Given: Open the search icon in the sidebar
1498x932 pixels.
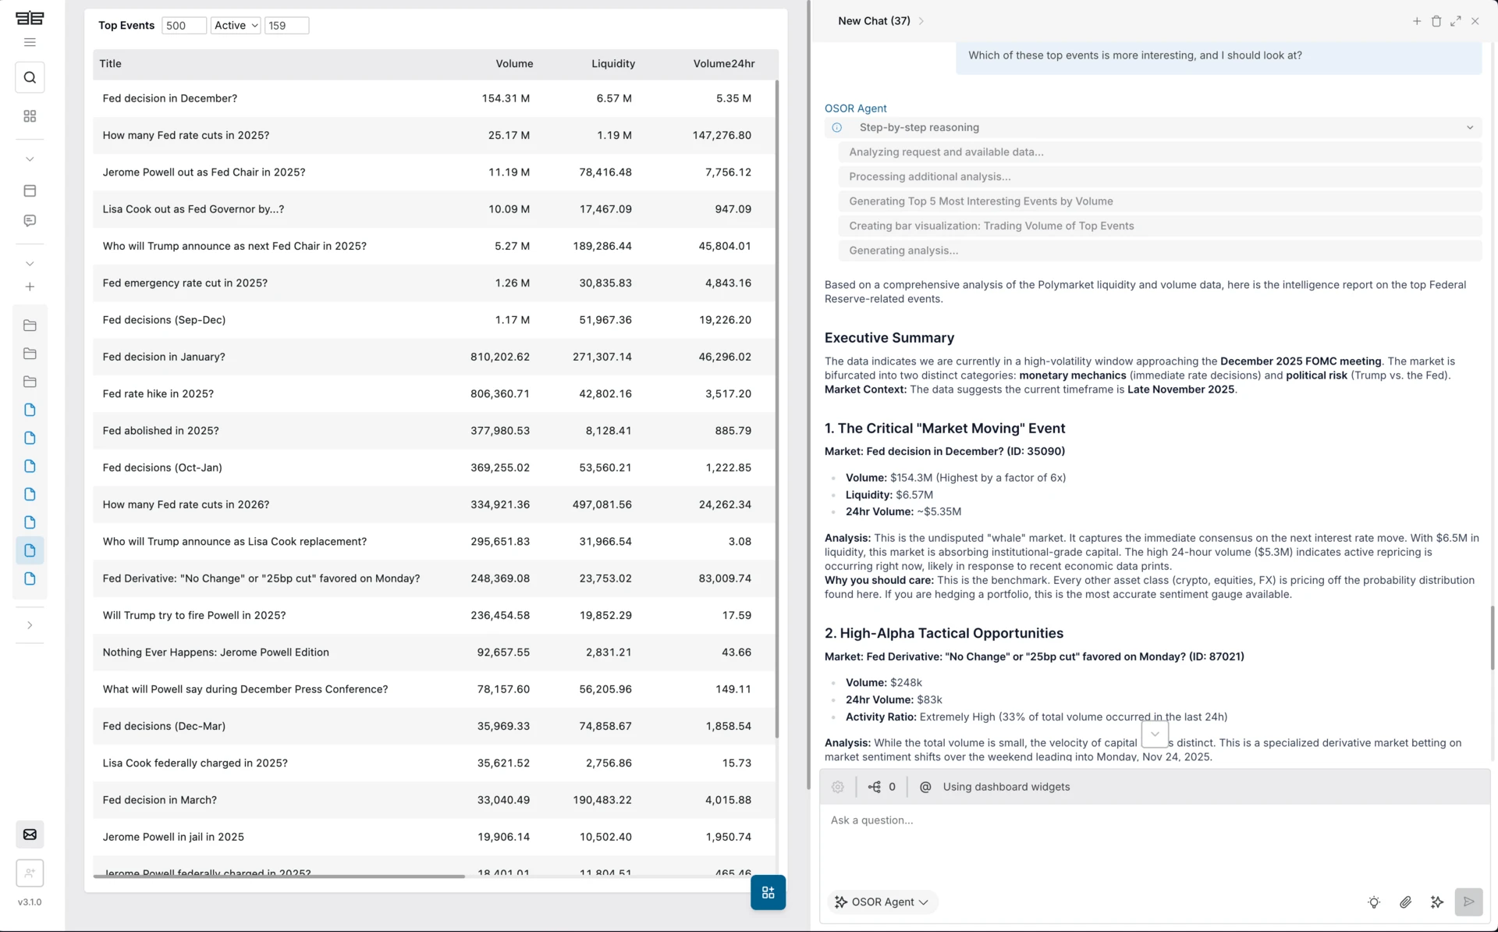Looking at the screenshot, I should [x=30, y=77].
